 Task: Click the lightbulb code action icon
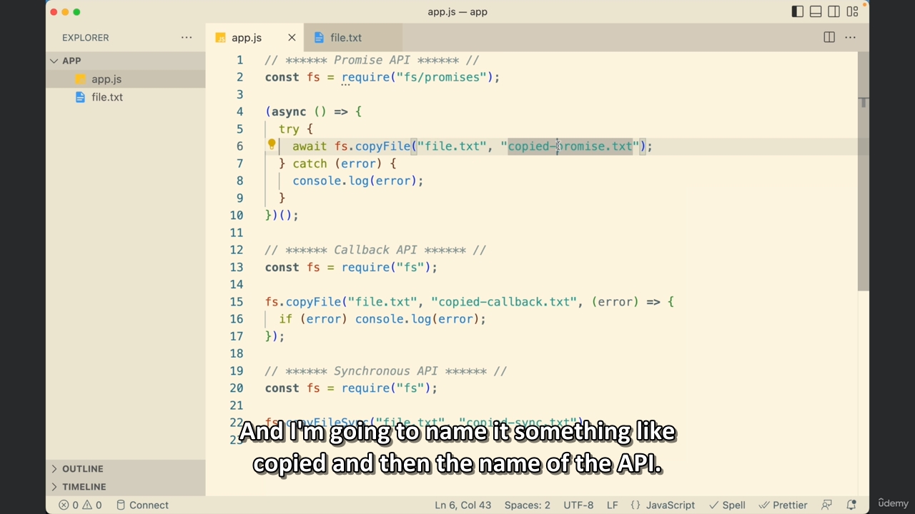(272, 145)
